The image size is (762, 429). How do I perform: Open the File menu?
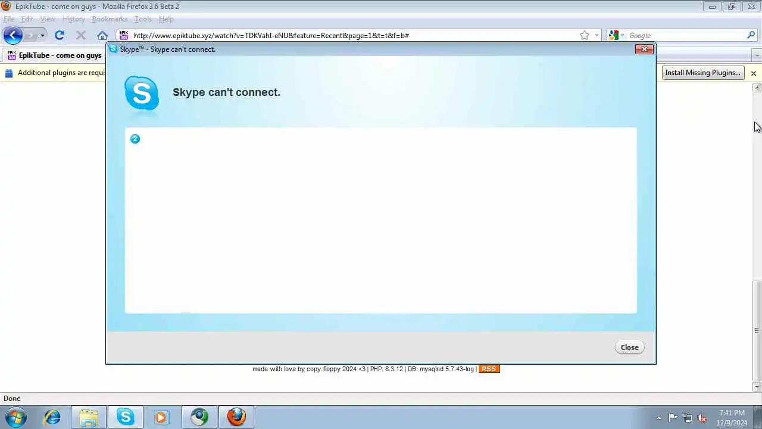coord(9,19)
